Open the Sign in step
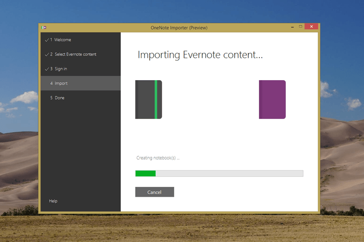 click(x=80, y=69)
